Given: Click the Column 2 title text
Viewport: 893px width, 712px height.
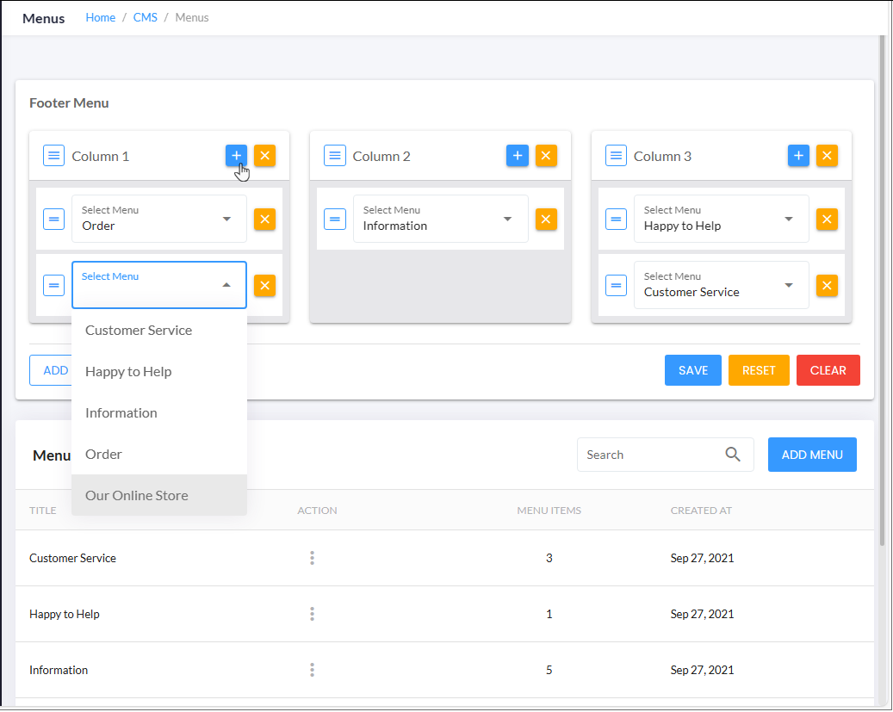Looking at the screenshot, I should (x=381, y=156).
